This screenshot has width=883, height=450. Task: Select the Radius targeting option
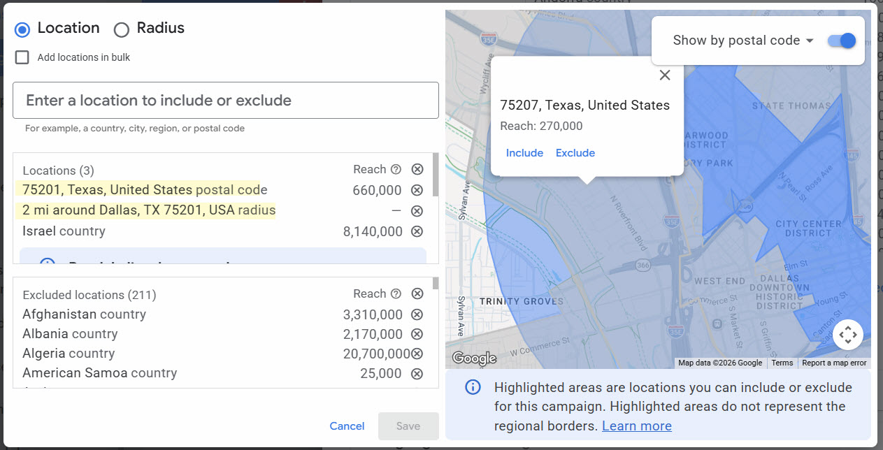pos(121,29)
